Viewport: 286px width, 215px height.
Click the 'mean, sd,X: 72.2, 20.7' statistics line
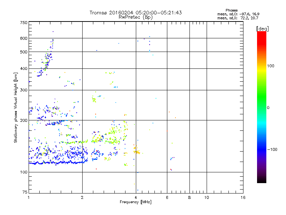point(238,18)
